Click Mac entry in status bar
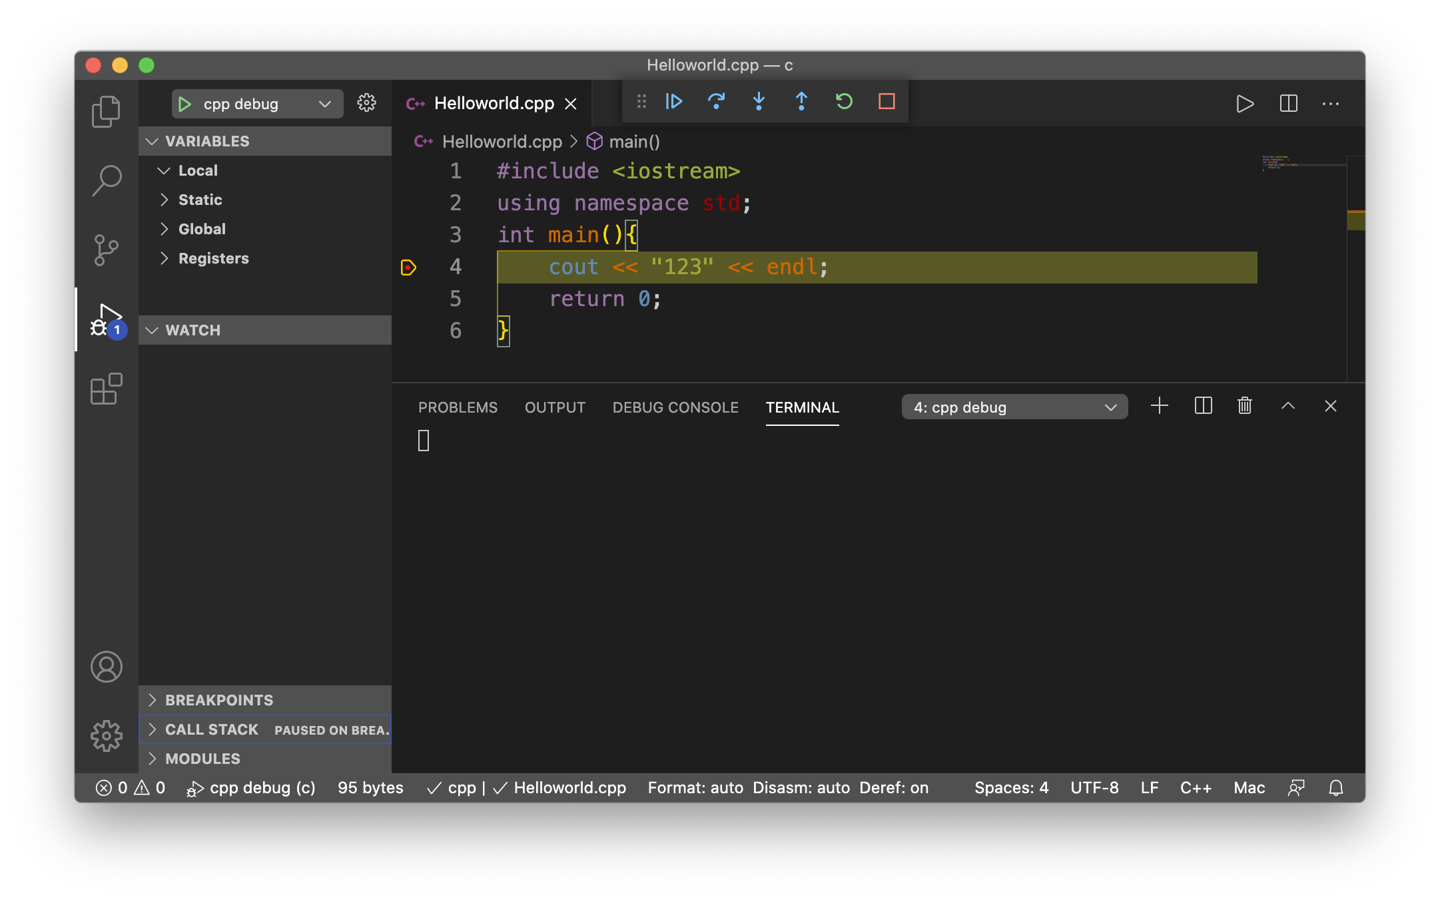1440x901 pixels. coord(1249,788)
